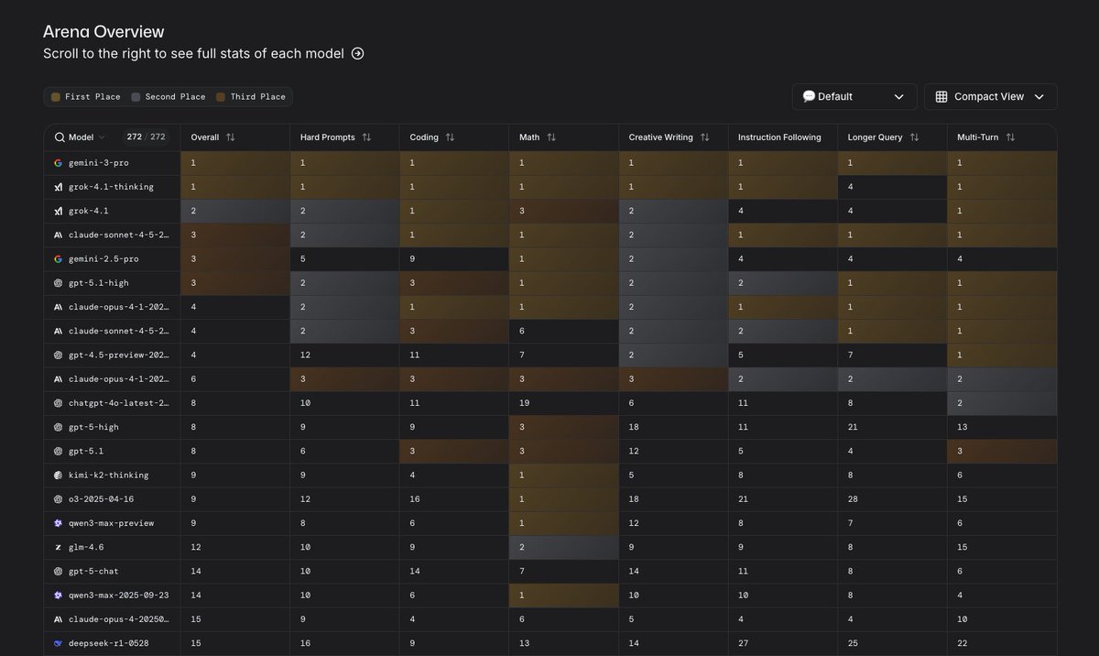Click the First Place legend color swatch
This screenshot has width=1099, height=656.
point(56,97)
